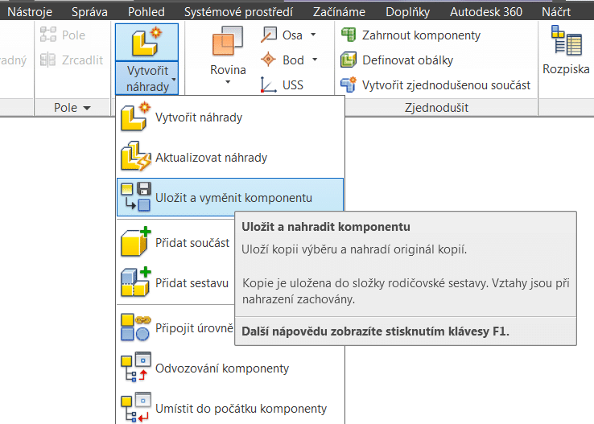The width and height of the screenshot is (594, 424).
Task: Select the Systémové prostředí tab
Action: (238, 12)
